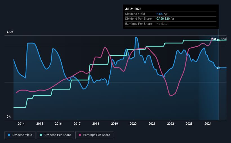231x143 pixels.
Task: Click the Earnings Per Share tooltip row label
Action: pyautogui.click(x=138, y=24)
